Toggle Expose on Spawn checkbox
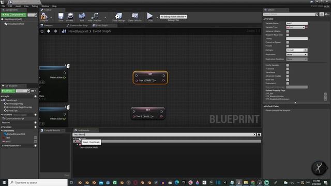Screen dimensions: 331x186 pyautogui.click(x=288, y=42)
